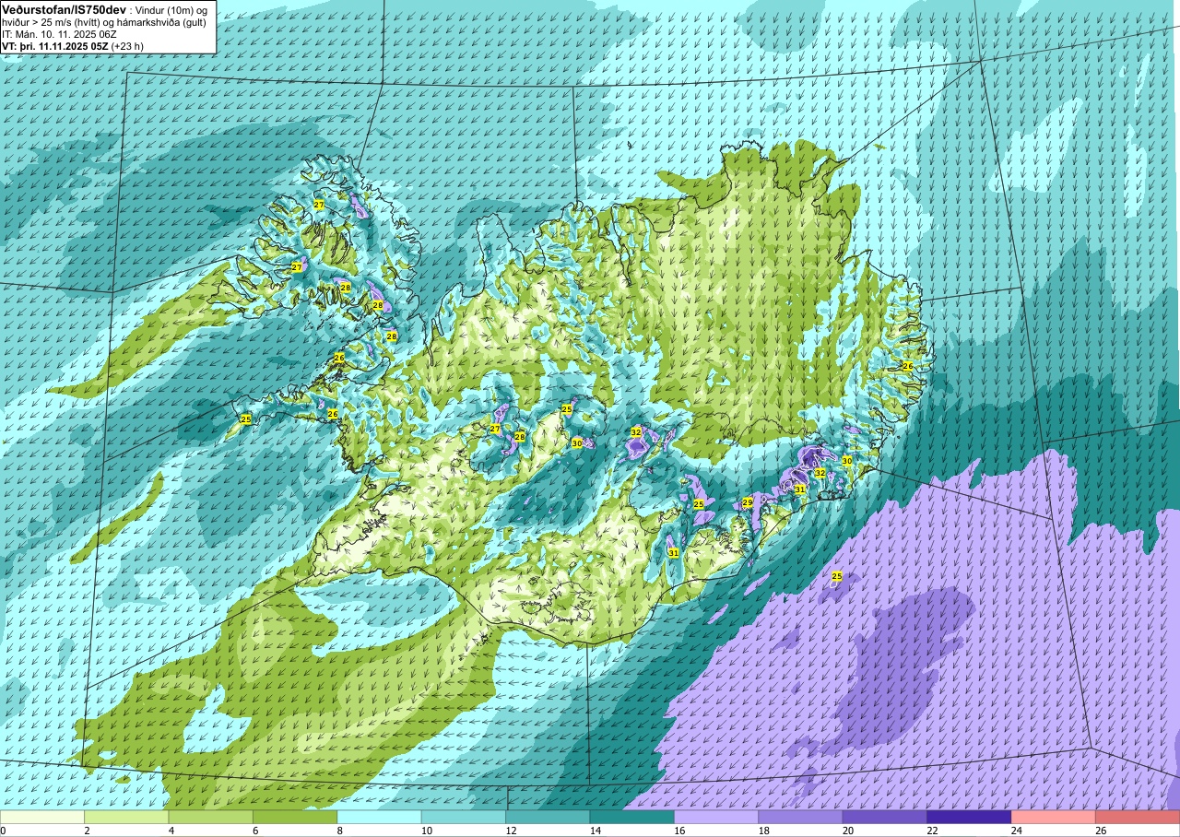Click the light lavender 16–18 legend swatch
The height and width of the screenshot is (837, 1180).
pos(716,817)
